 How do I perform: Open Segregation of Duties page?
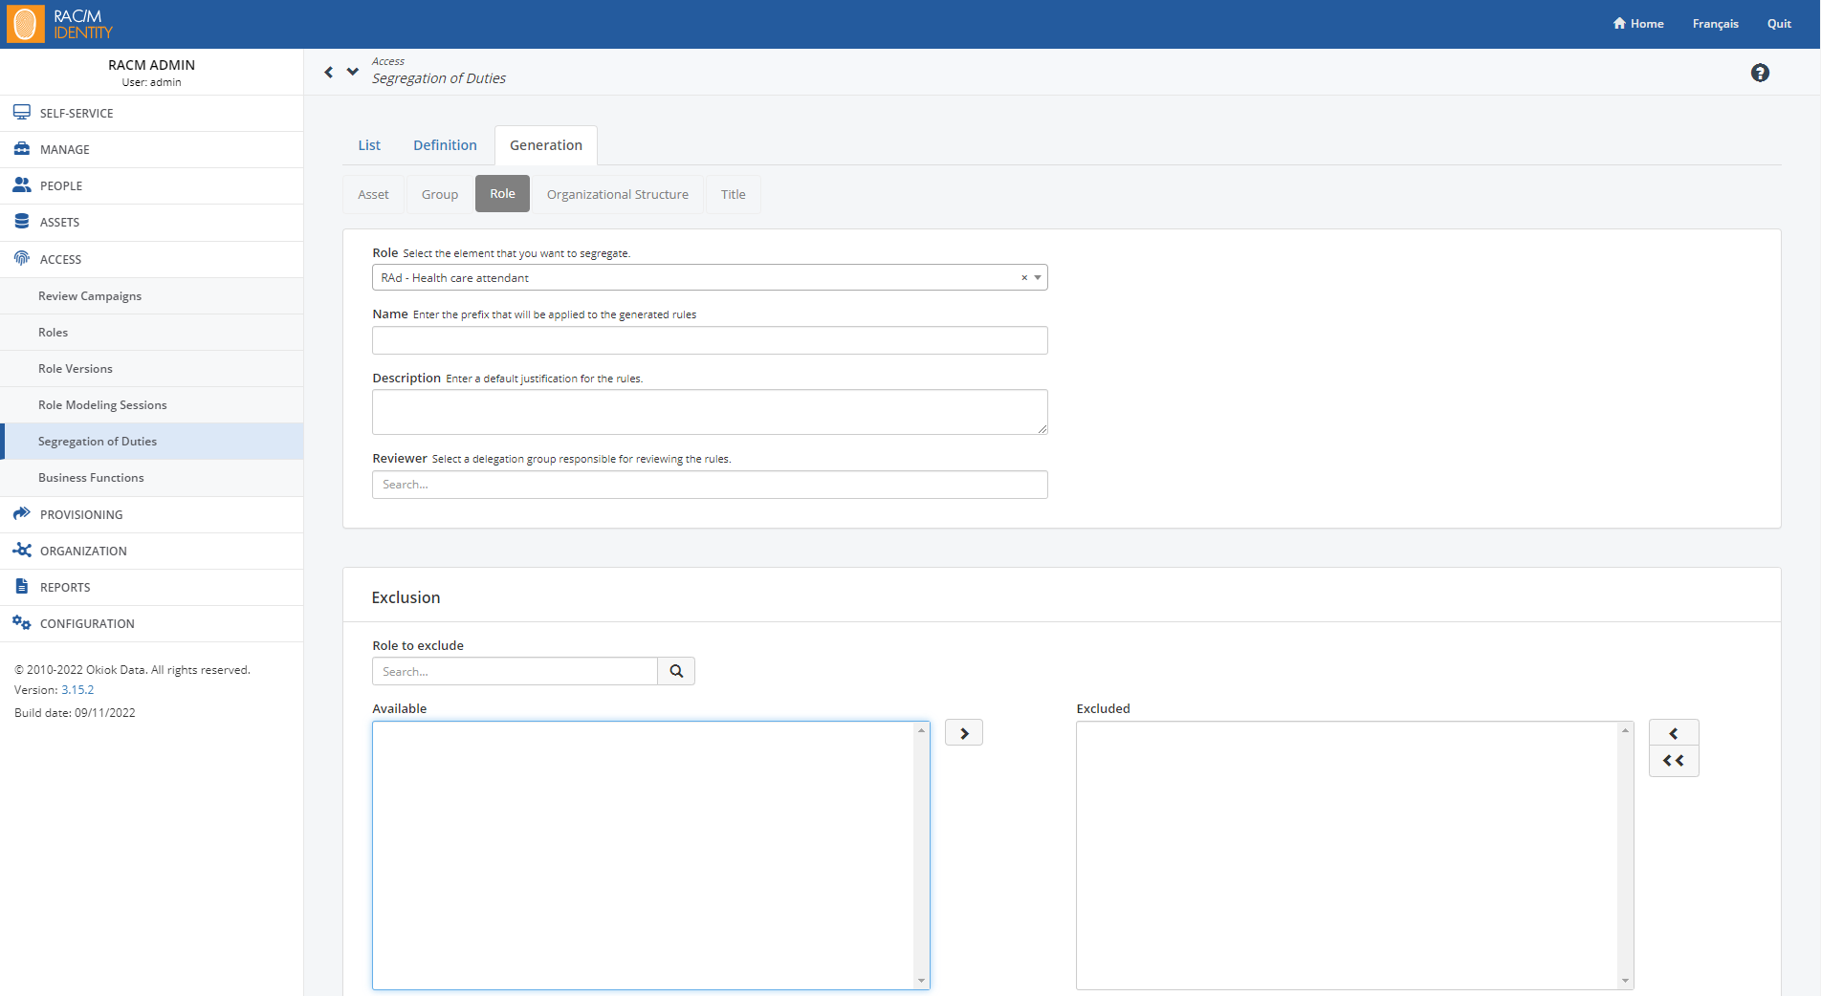(x=152, y=442)
